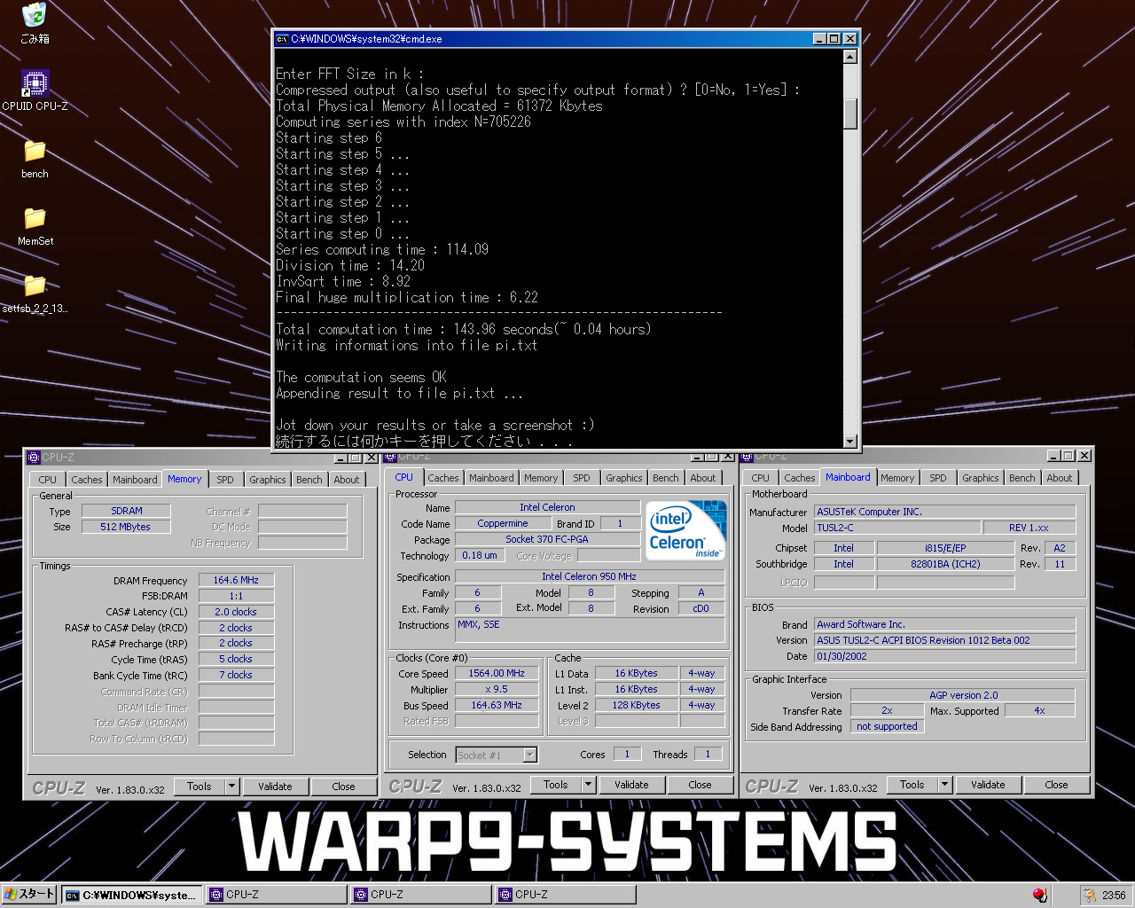The image size is (1135, 908).
Task: Open the Tools dropdown arrow in the left CPU-Z window
Action: click(x=232, y=787)
